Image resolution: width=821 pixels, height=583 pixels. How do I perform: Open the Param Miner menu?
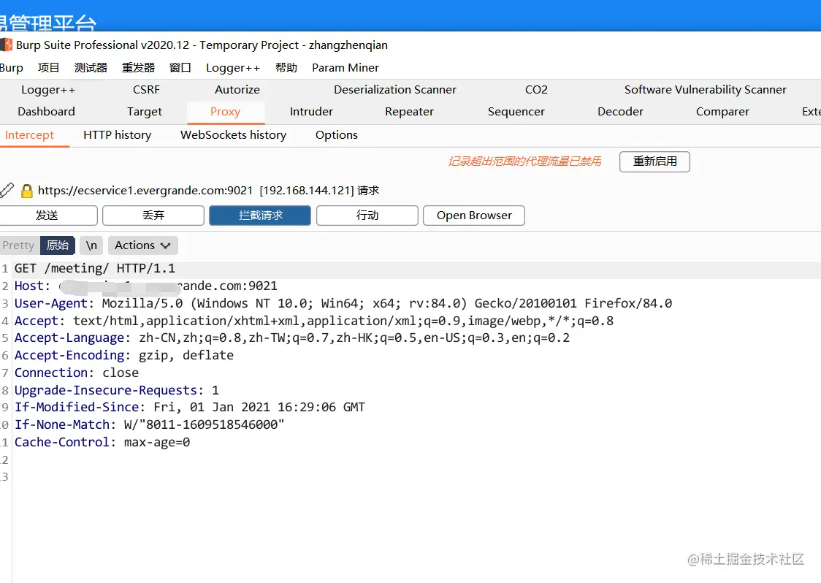point(345,67)
